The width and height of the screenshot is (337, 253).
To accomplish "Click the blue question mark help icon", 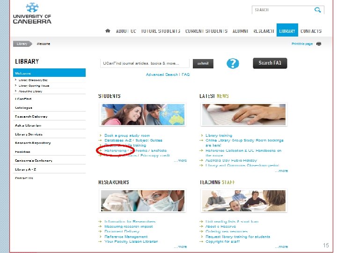I will (x=233, y=63).
